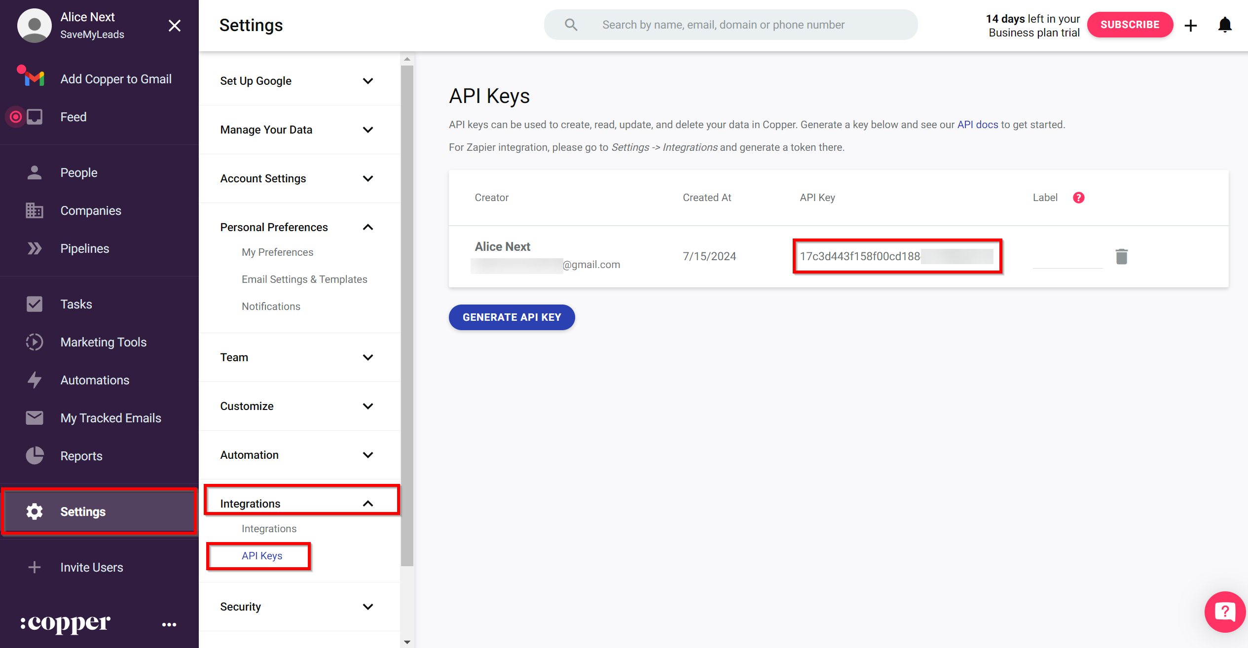
Task: Click the scrollbar up arrow
Action: [x=407, y=59]
